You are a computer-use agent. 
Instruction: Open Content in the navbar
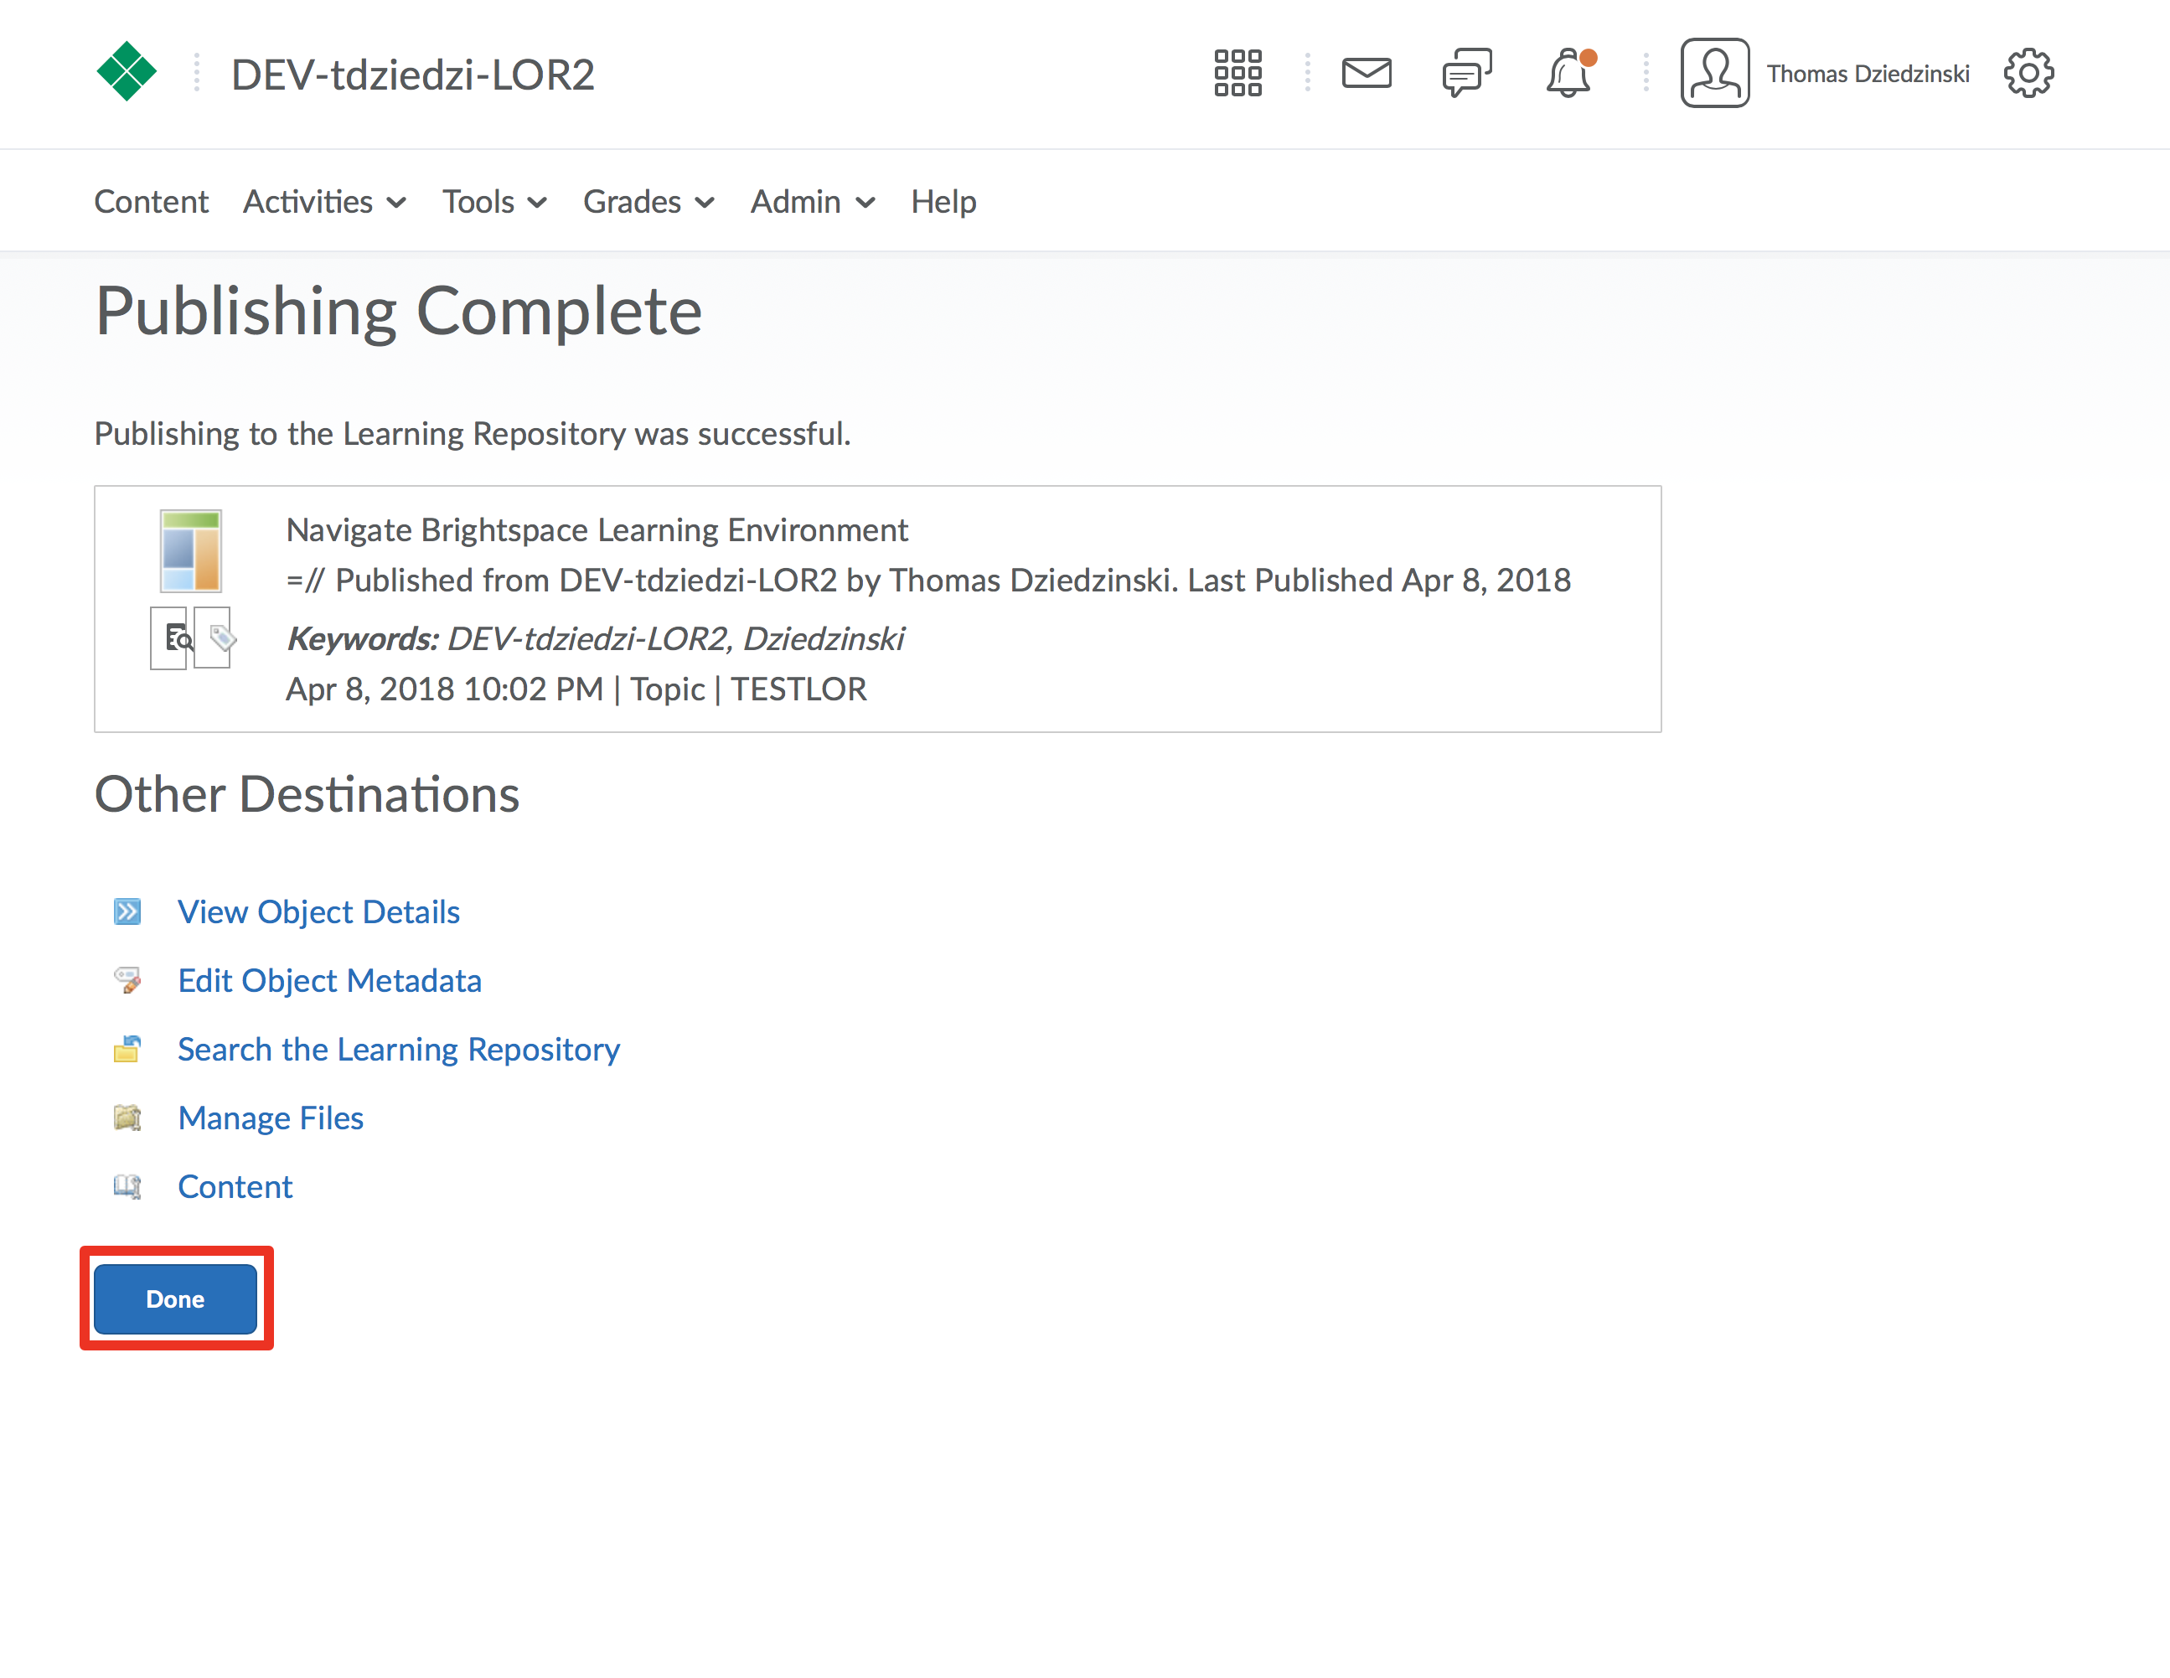[x=151, y=202]
